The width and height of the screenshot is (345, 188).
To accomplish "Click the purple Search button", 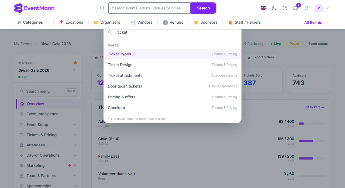I will (x=203, y=8).
